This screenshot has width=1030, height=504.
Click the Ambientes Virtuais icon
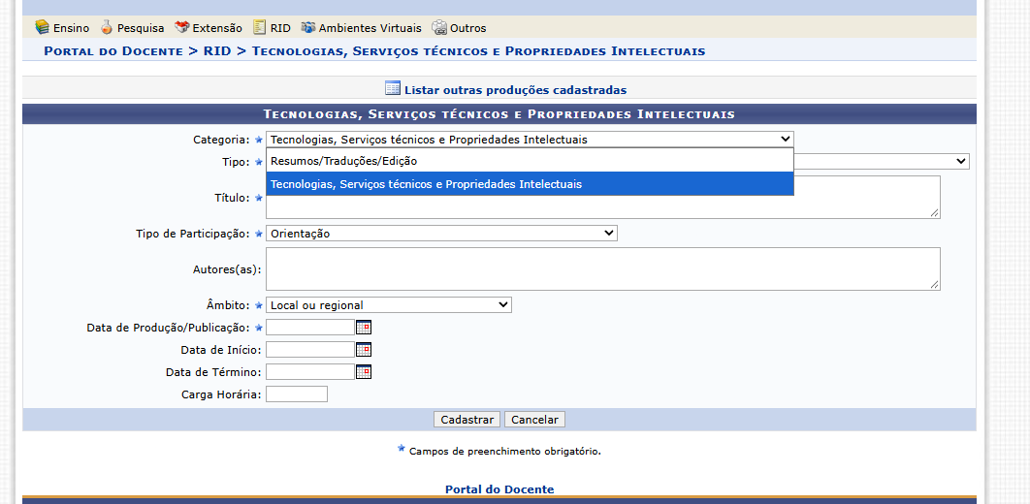tap(308, 27)
